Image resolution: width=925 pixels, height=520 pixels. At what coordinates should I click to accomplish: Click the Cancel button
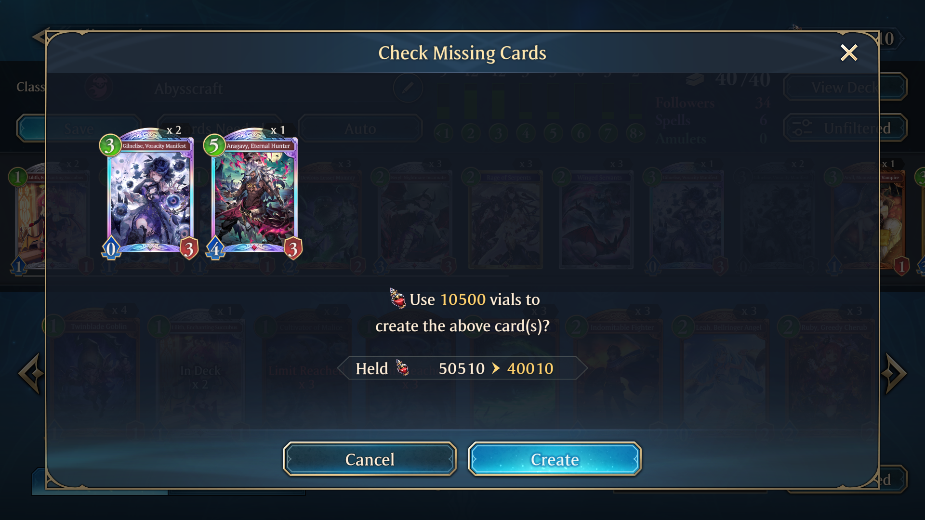click(x=370, y=459)
